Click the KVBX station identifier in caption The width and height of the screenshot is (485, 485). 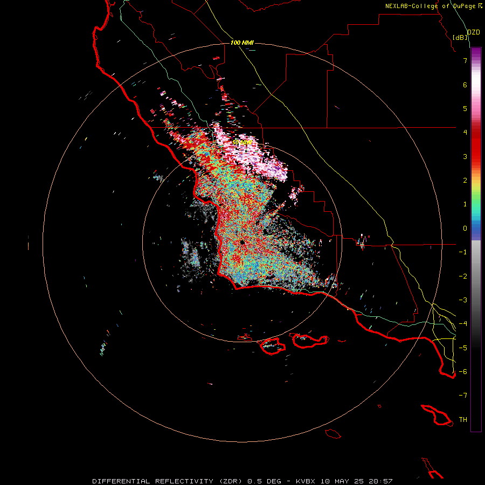(x=306, y=481)
